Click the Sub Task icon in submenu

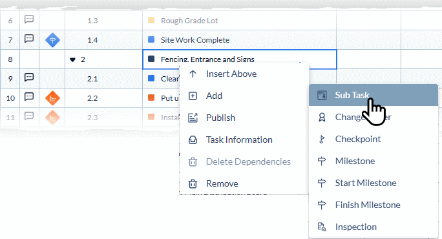point(322,95)
